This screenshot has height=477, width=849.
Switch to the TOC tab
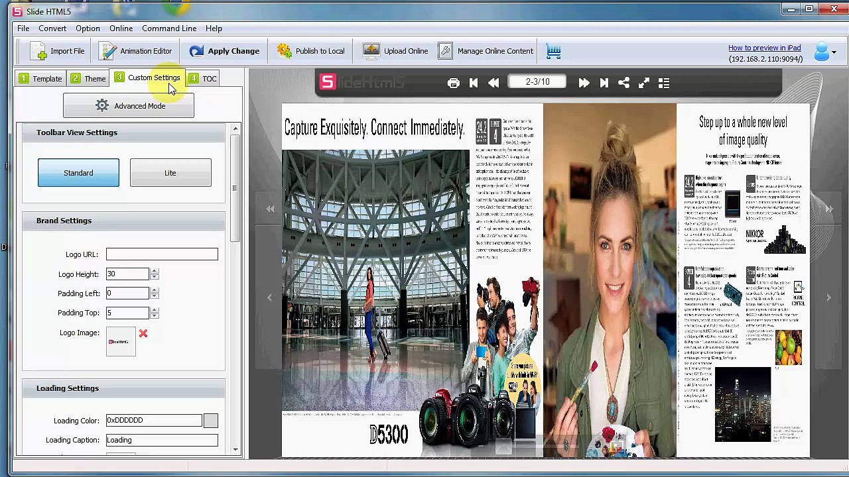(203, 78)
